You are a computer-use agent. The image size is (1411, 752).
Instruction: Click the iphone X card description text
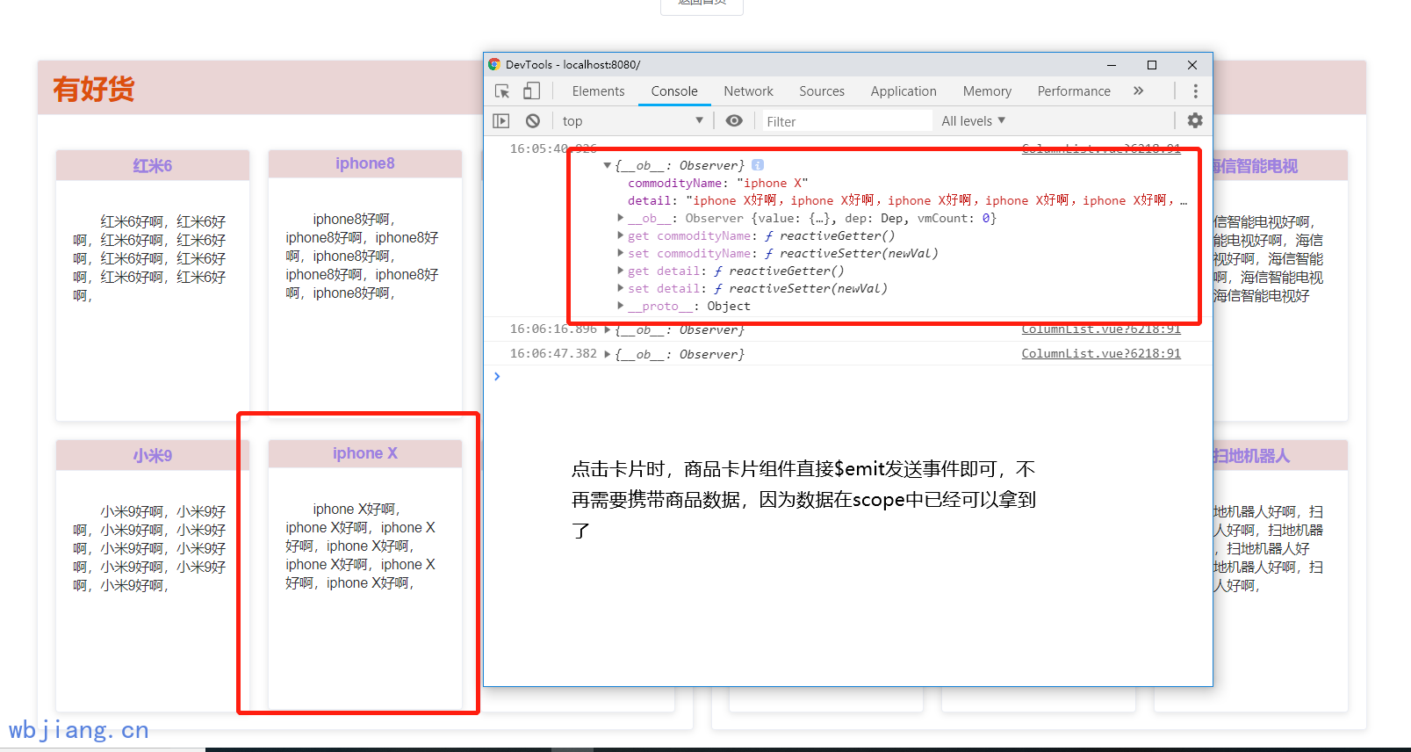(x=361, y=546)
